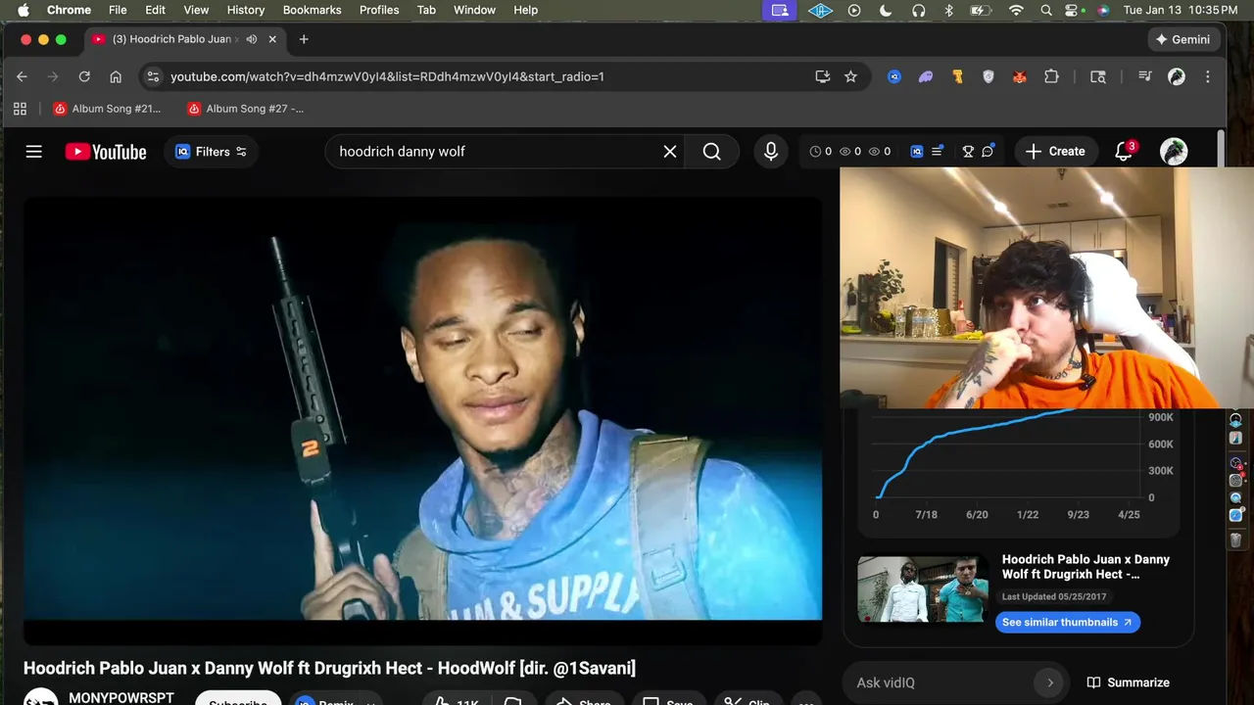Open the grey shield extension icon
1254x705 pixels.
click(x=989, y=76)
